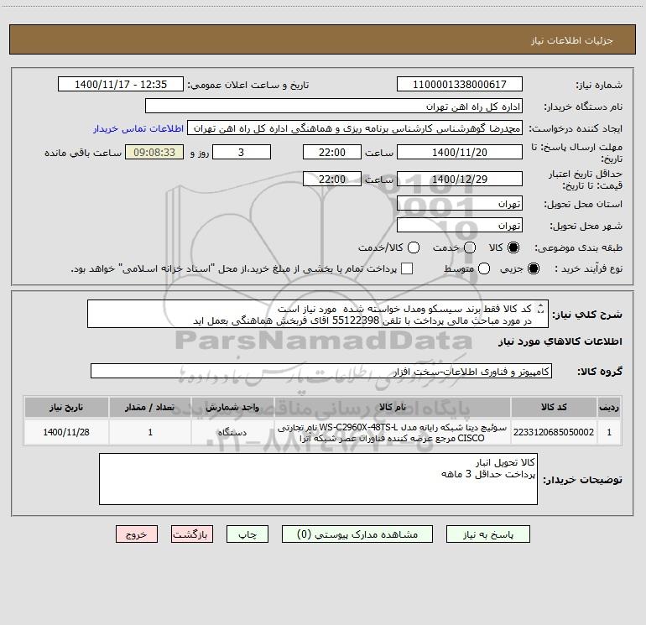Click the product name cell WS-C2960X-48TS-L
This screenshot has width=646, height=625.
[393, 432]
